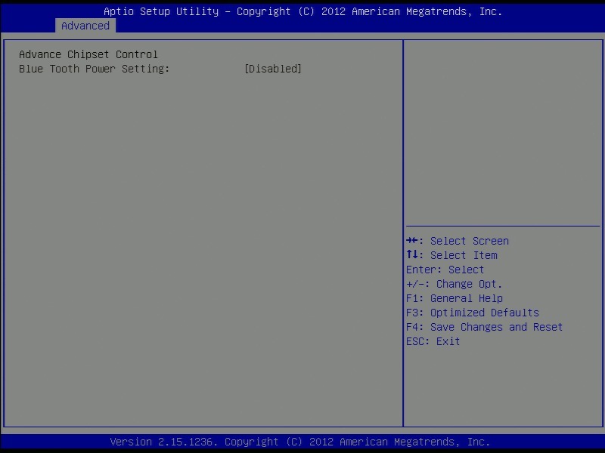Click the horizontal divider above the key legend
The image size is (605, 453).
click(x=502, y=226)
